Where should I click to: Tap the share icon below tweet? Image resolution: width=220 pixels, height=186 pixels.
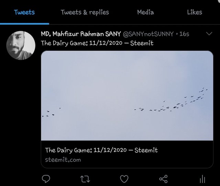pos(164,179)
